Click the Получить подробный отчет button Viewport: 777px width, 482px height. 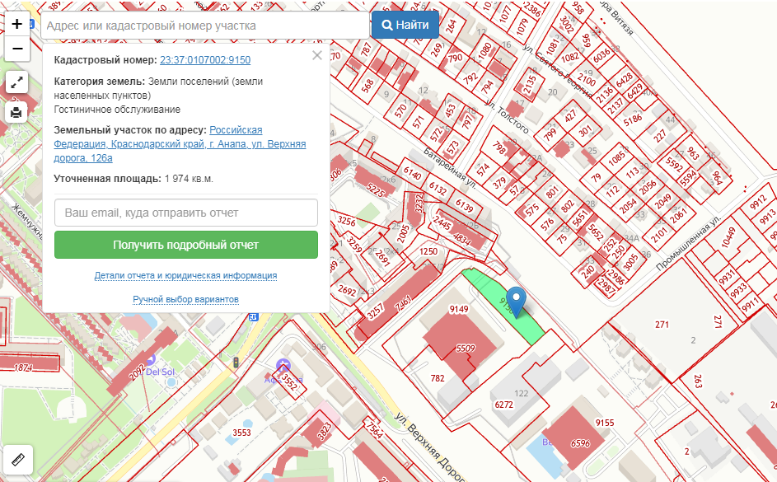(186, 245)
